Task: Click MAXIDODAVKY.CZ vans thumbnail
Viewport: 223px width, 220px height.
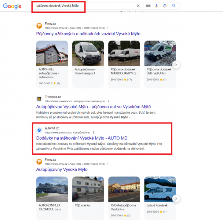Action: pos(124,53)
